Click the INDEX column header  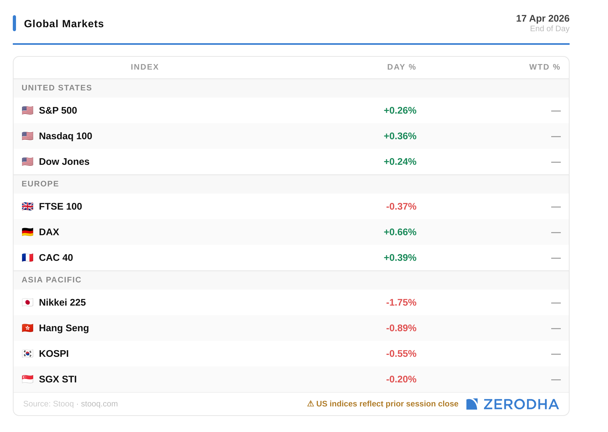tap(145, 67)
